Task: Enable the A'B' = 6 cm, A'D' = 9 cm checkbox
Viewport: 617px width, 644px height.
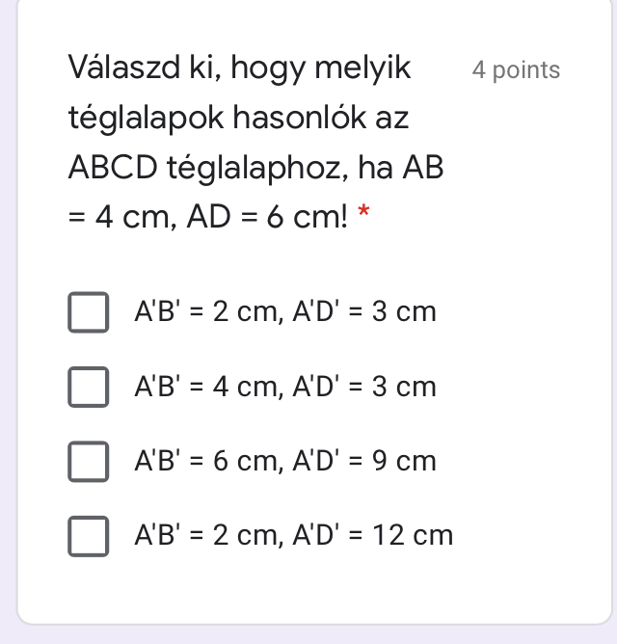Action: 88,461
